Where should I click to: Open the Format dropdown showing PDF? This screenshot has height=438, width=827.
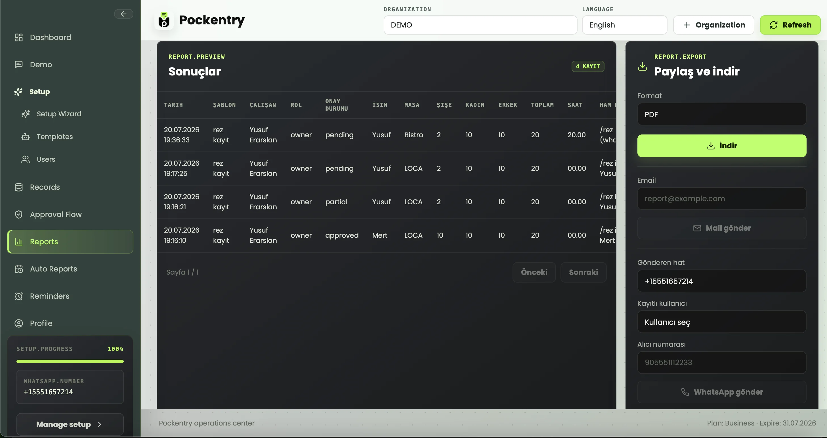(721, 114)
